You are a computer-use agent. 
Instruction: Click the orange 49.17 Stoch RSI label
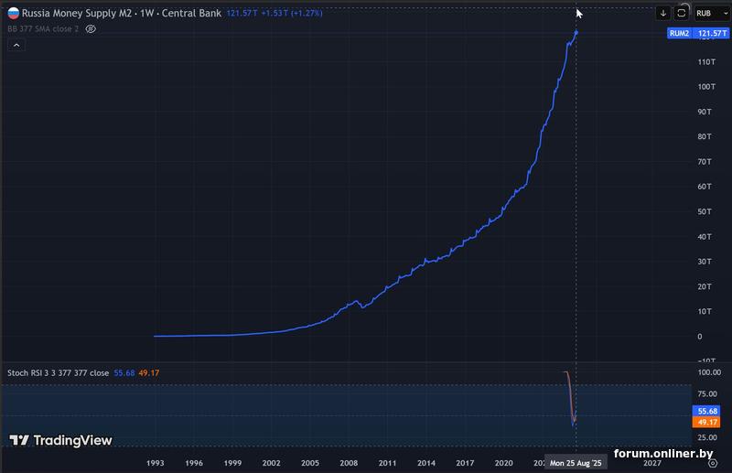tap(707, 422)
